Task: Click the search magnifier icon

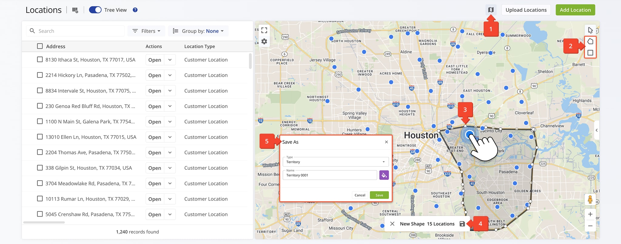Action: tap(32, 31)
